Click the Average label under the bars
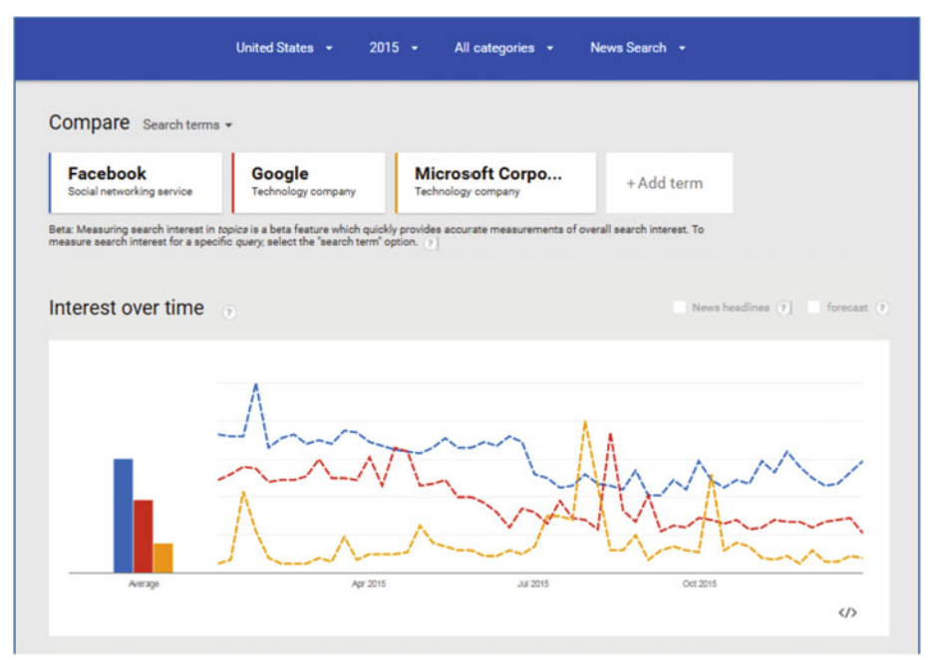 (144, 583)
